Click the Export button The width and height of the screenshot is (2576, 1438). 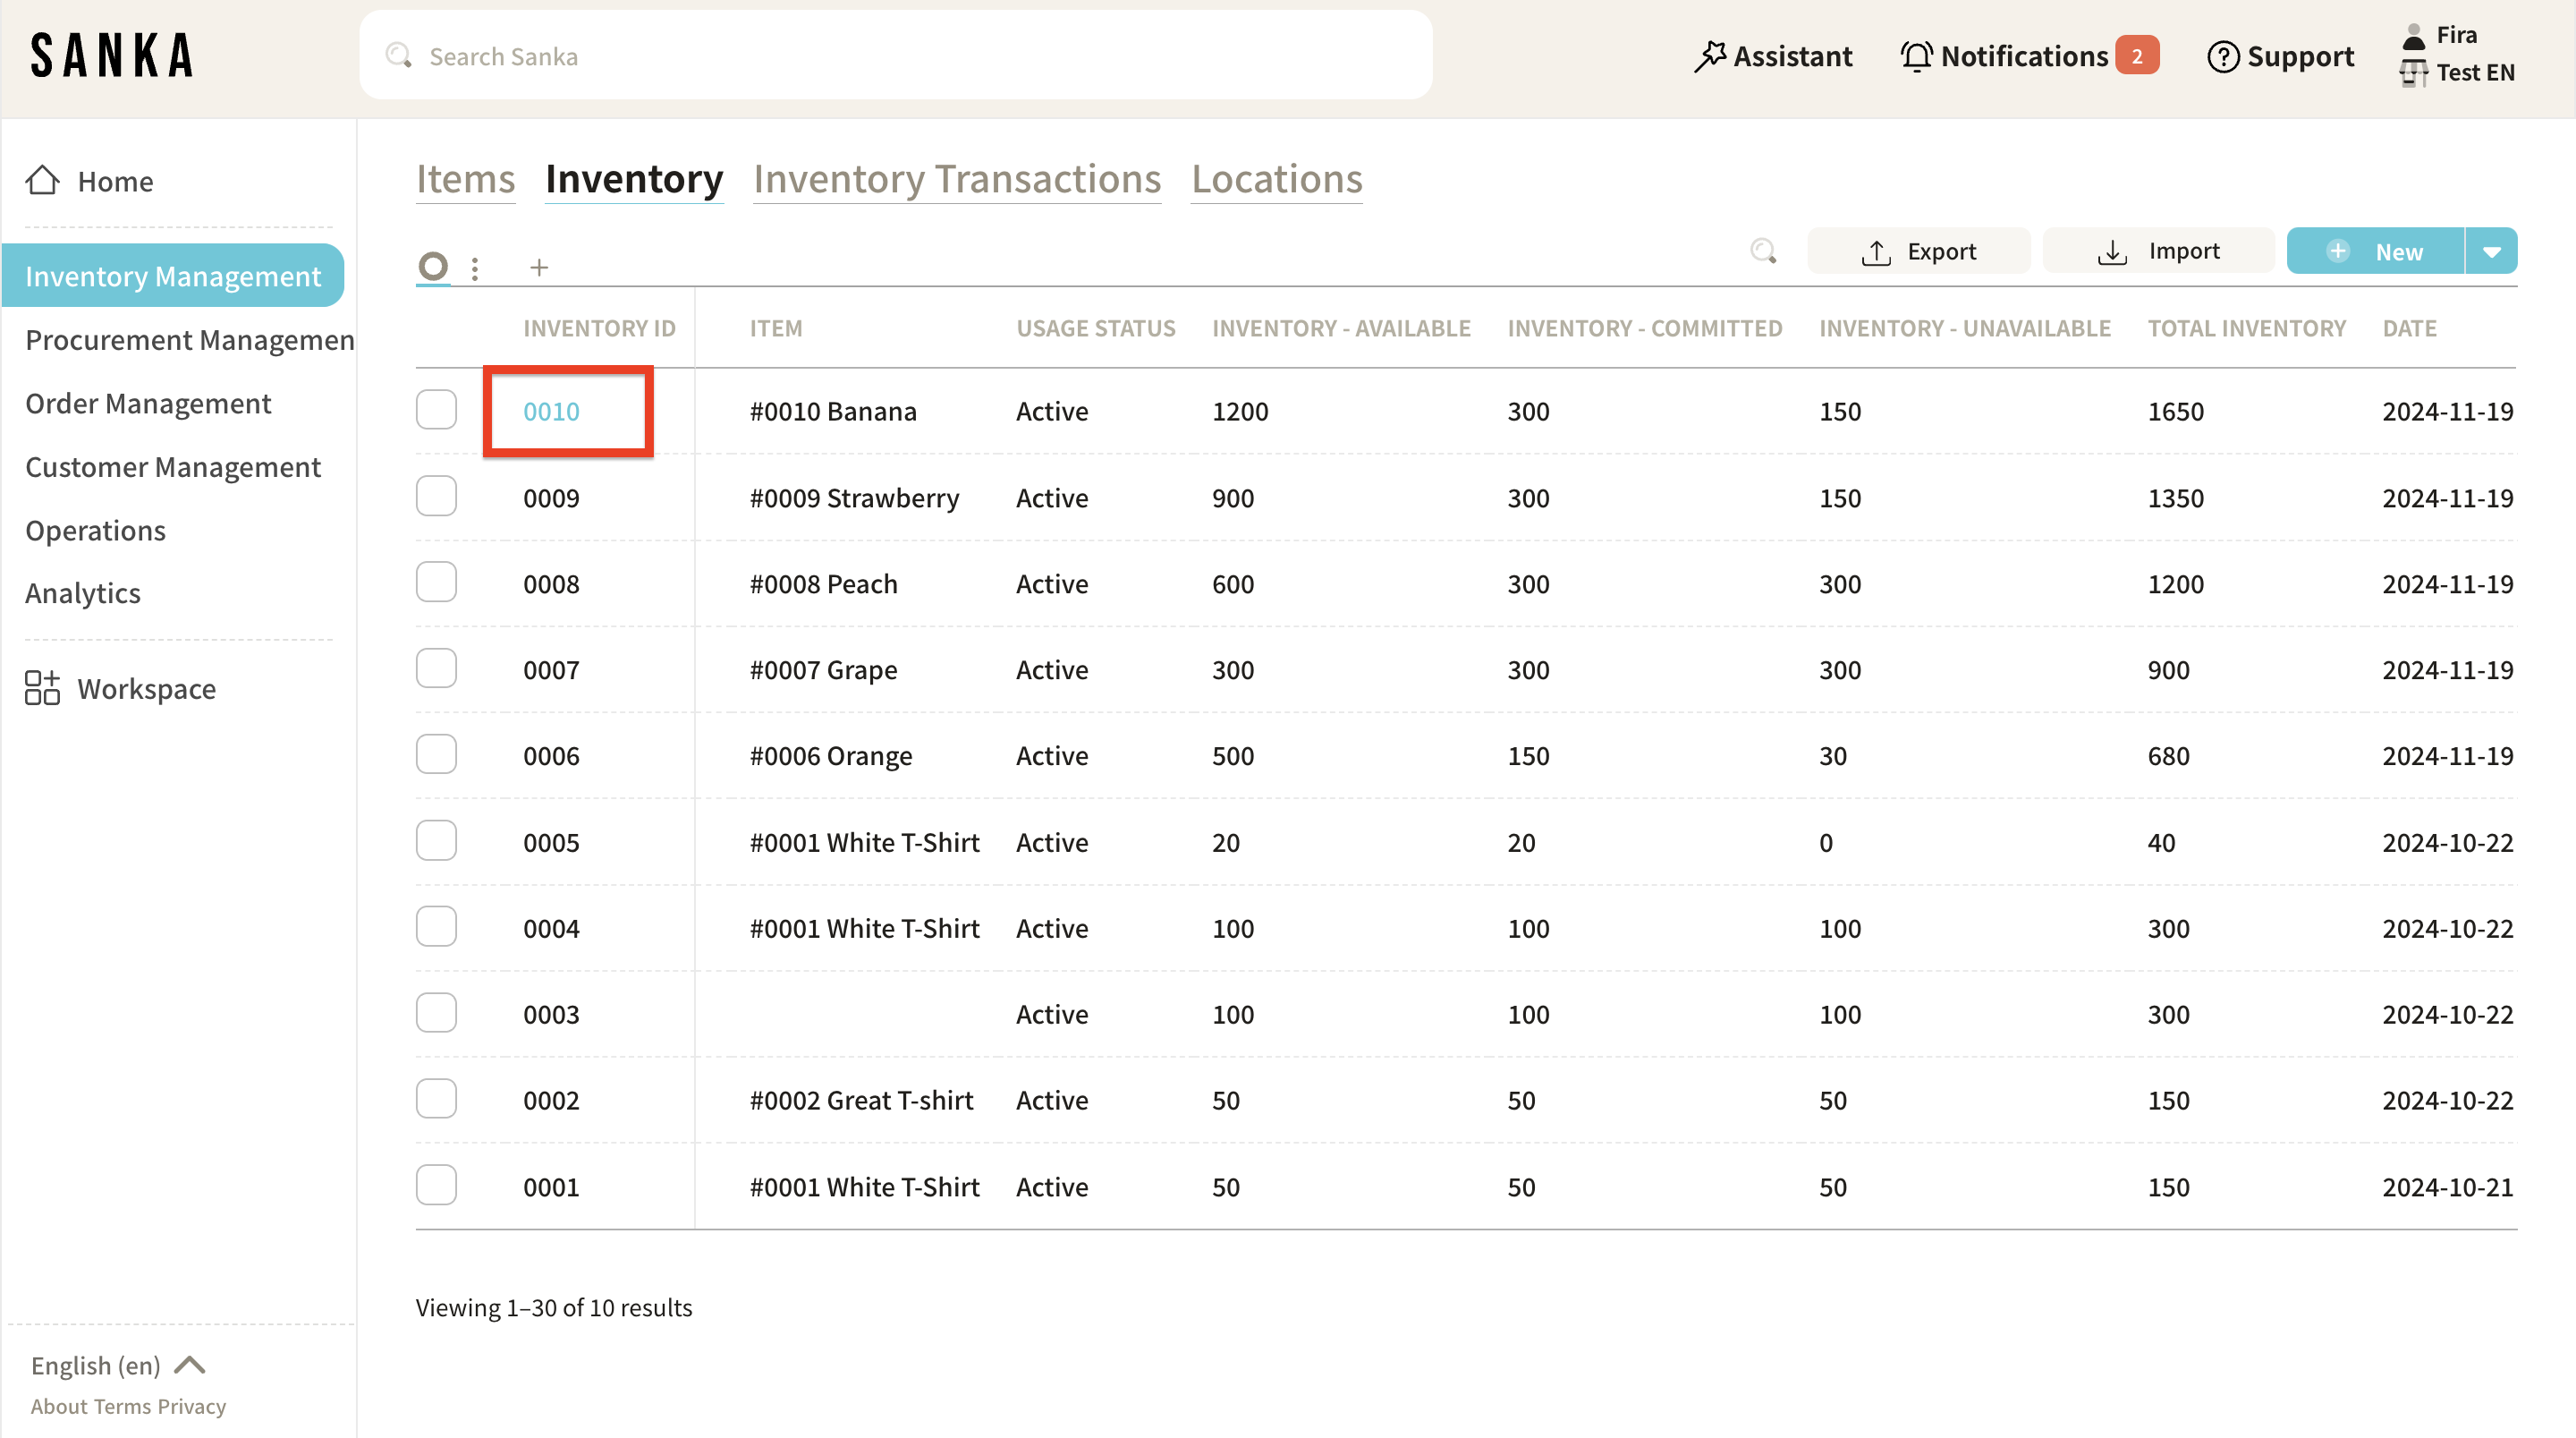1918,251
